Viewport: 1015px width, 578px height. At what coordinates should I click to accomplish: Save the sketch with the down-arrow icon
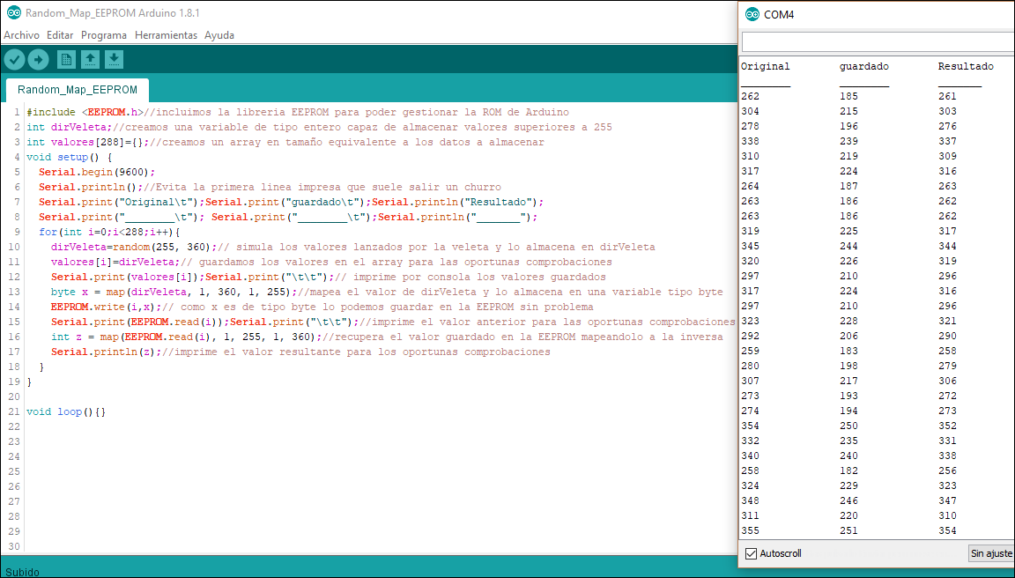(114, 59)
